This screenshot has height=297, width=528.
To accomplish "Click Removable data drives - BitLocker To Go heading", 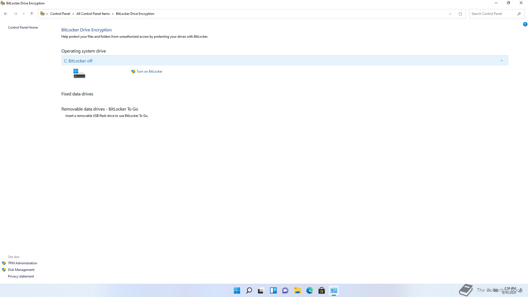I will coord(100,109).
